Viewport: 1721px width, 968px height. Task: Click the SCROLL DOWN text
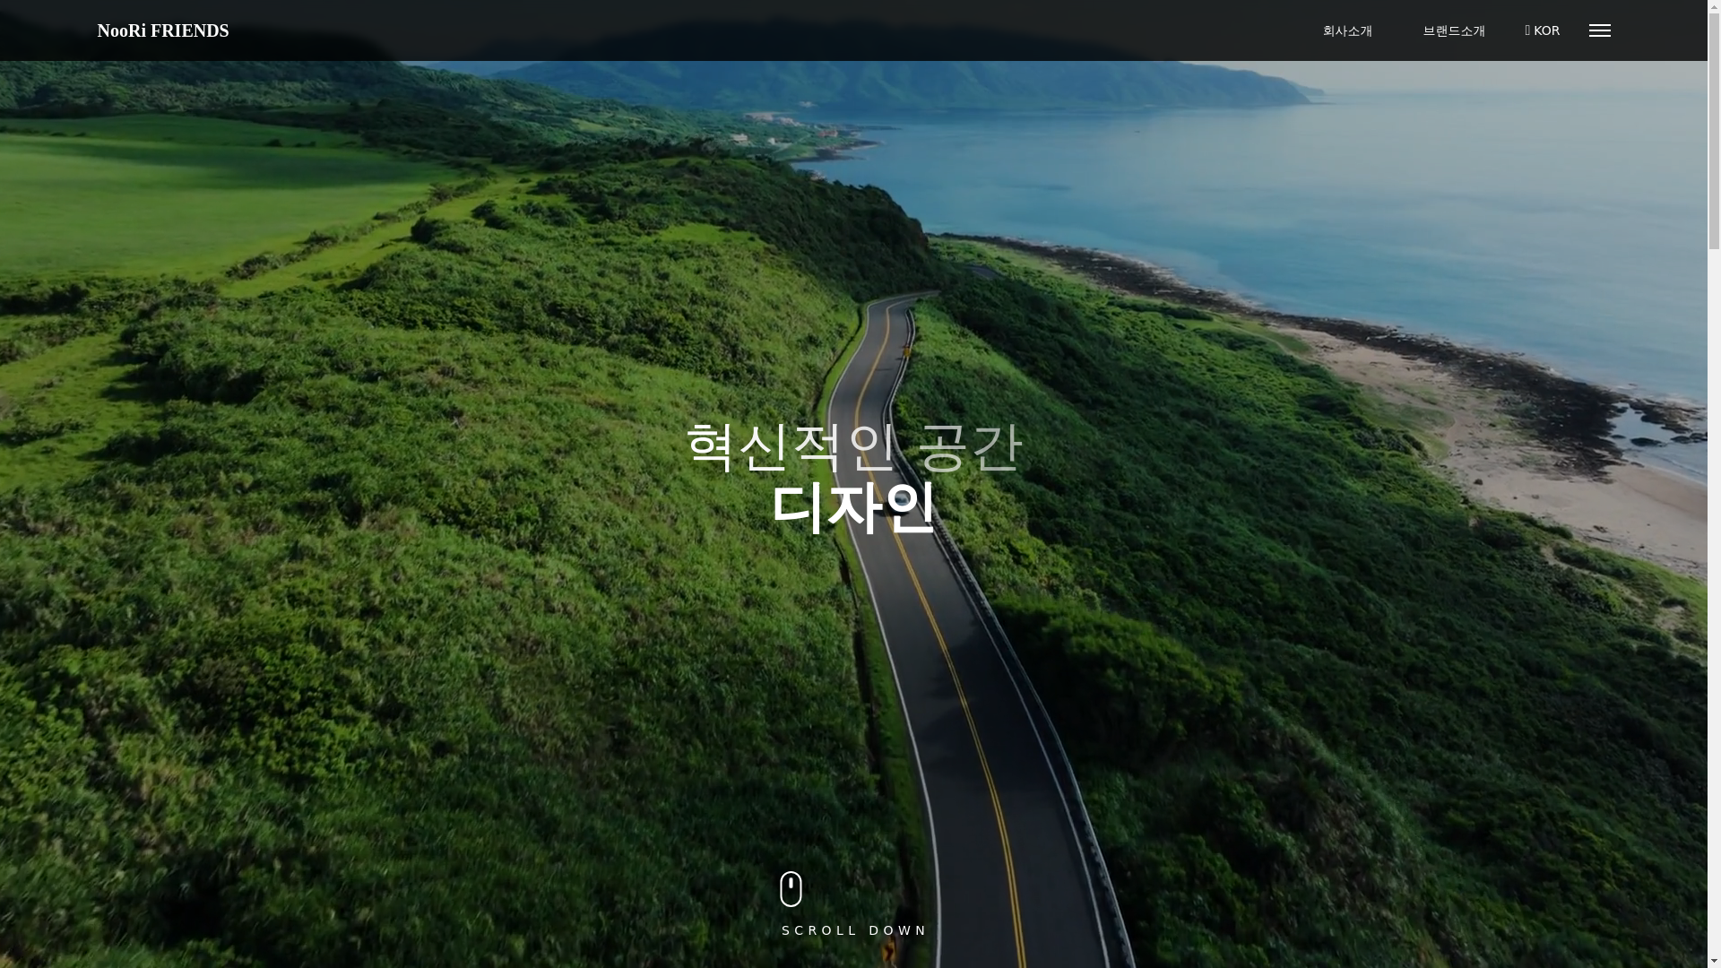(x=854, y=930)
